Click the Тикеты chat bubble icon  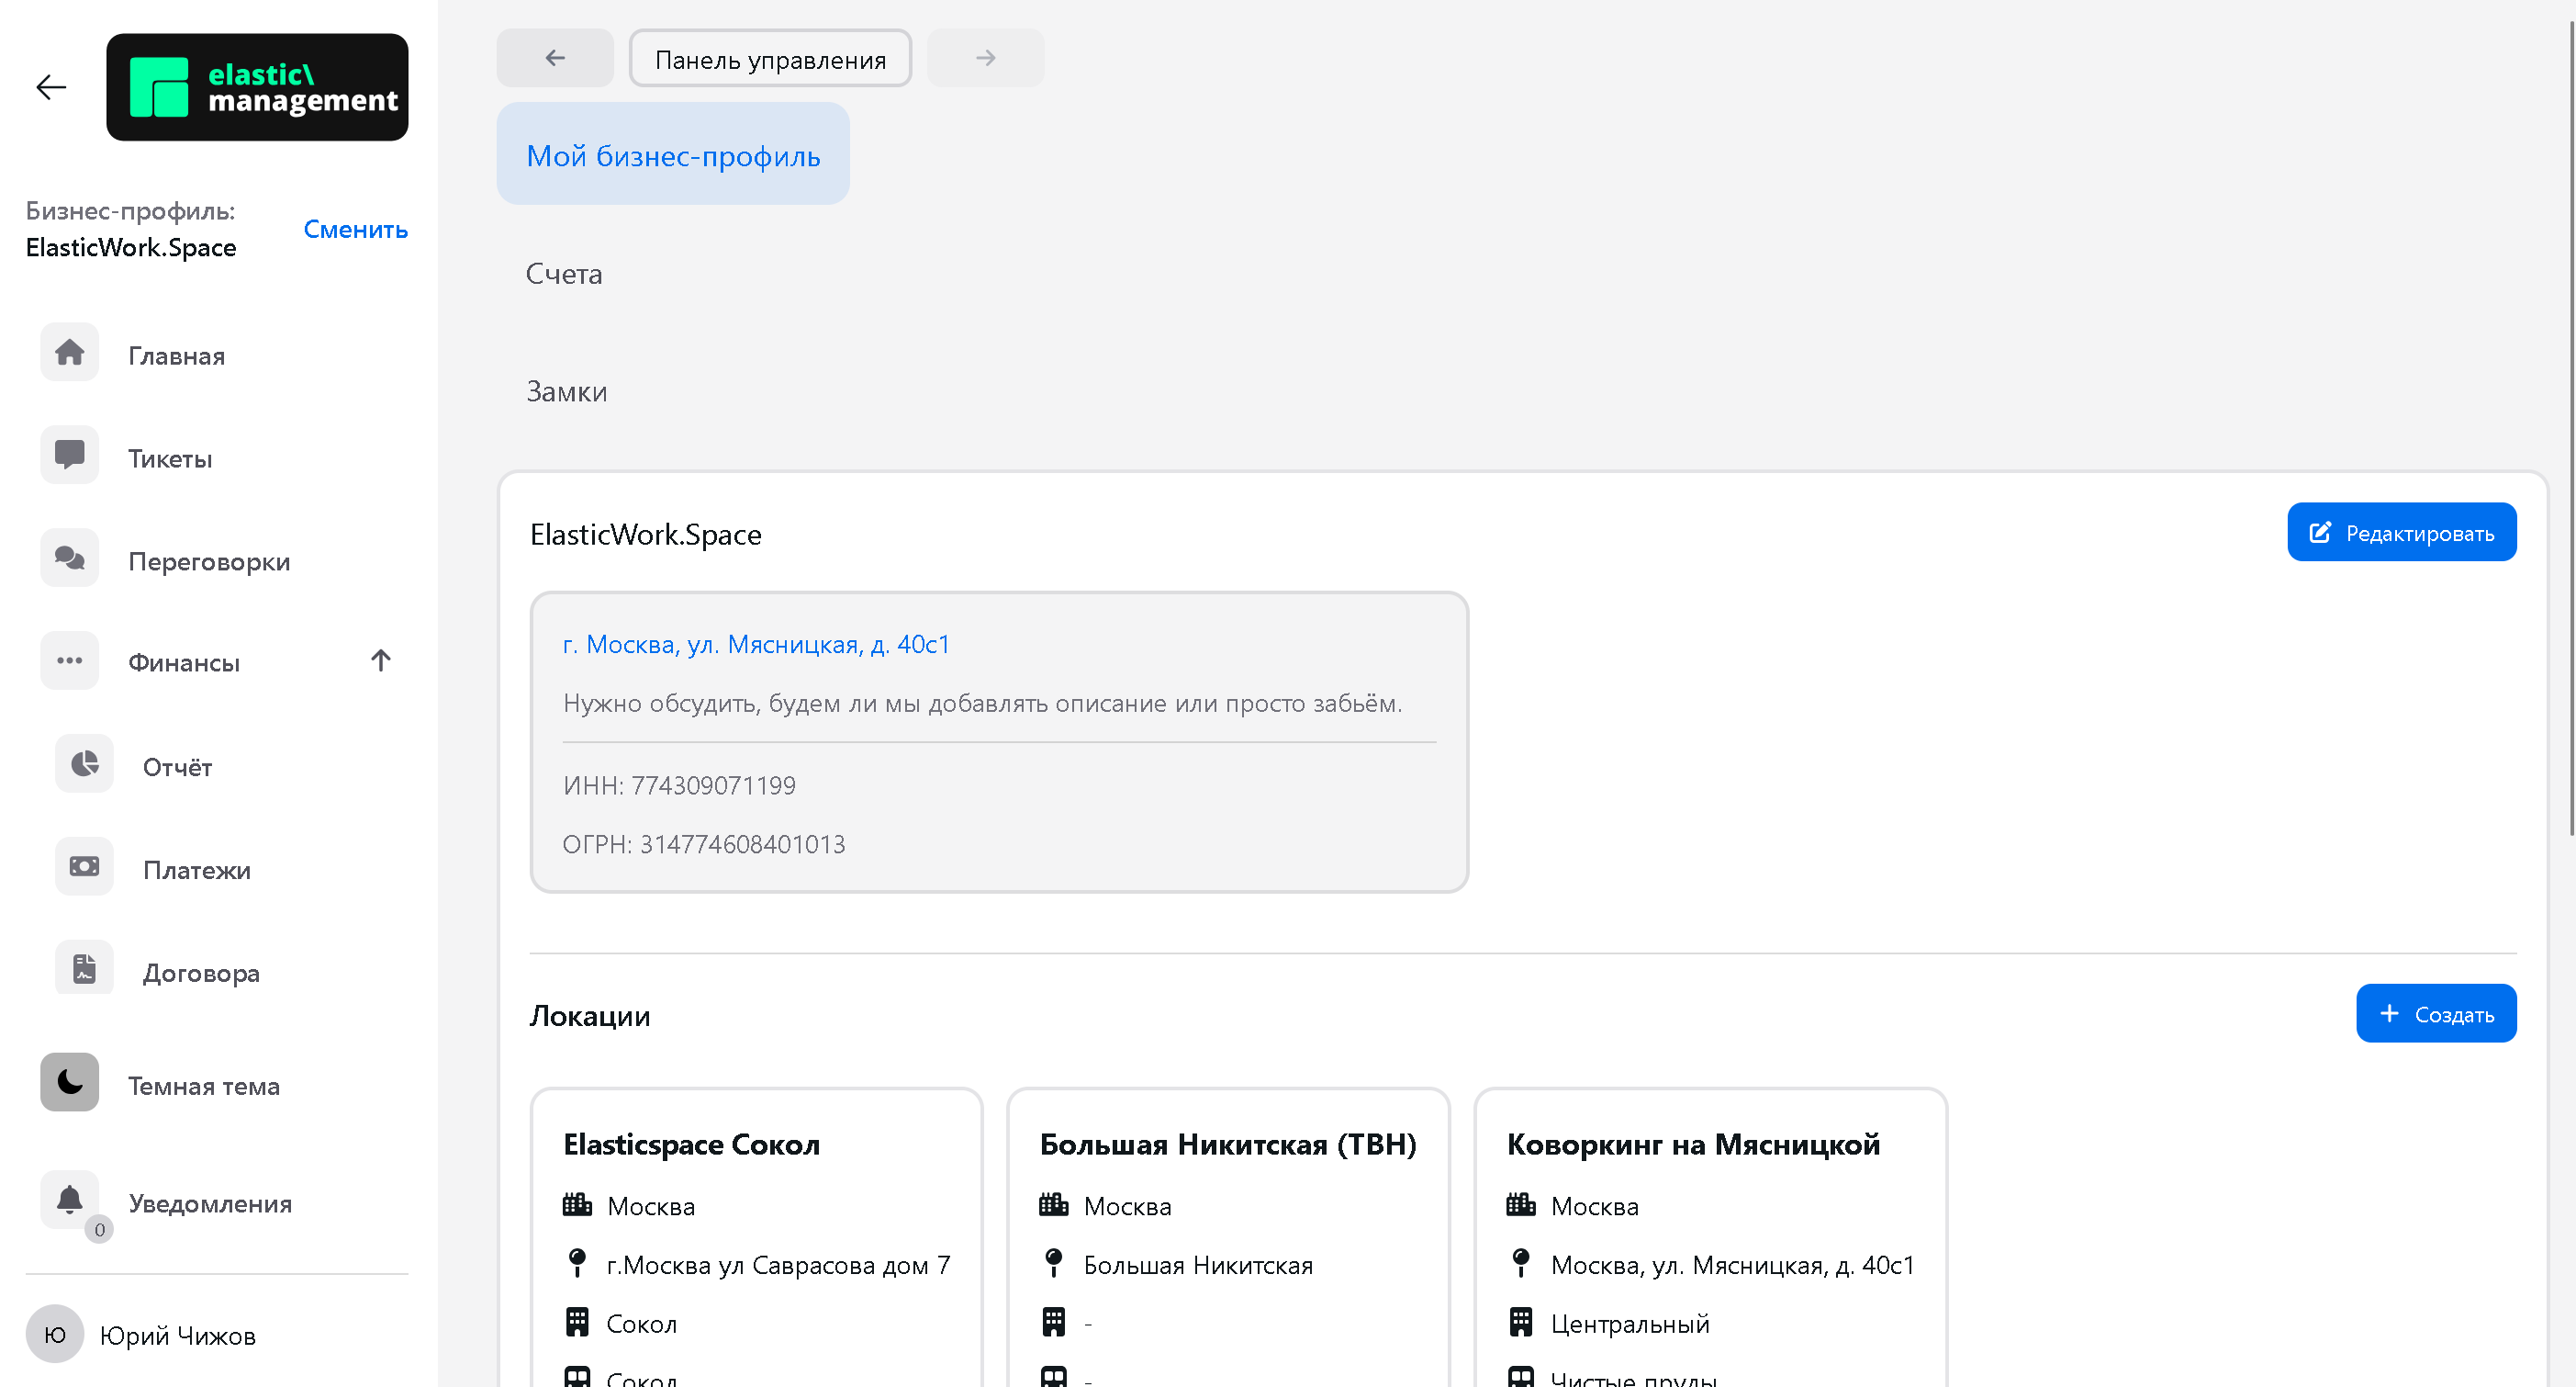69,457
